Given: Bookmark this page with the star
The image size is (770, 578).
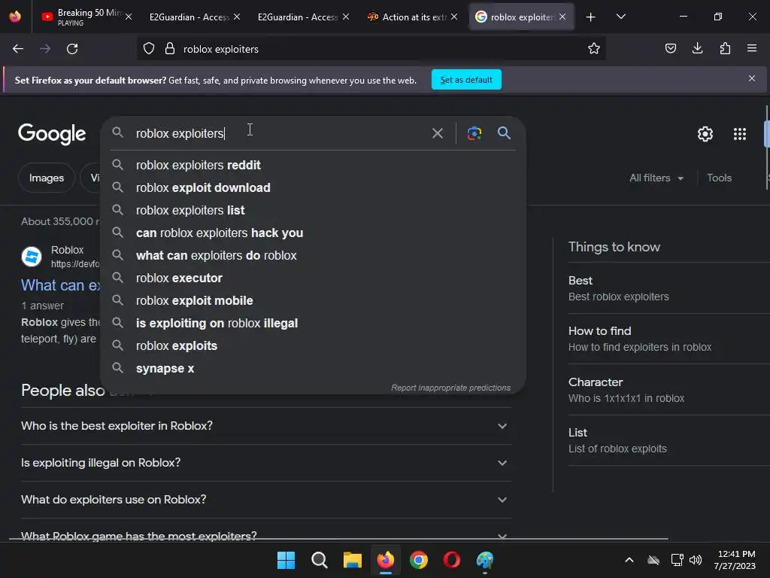Looking at the screenshot, I should pyautogui.click(x=594, y=49).
